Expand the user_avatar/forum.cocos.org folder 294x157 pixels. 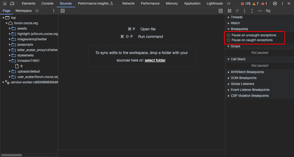[x=10, y=77]
